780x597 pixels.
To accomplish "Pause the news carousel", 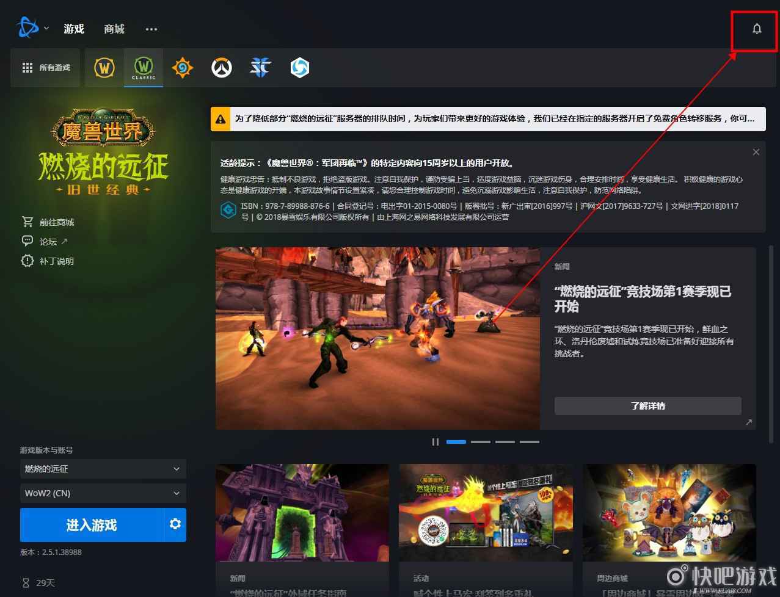I will click(436, 442).
